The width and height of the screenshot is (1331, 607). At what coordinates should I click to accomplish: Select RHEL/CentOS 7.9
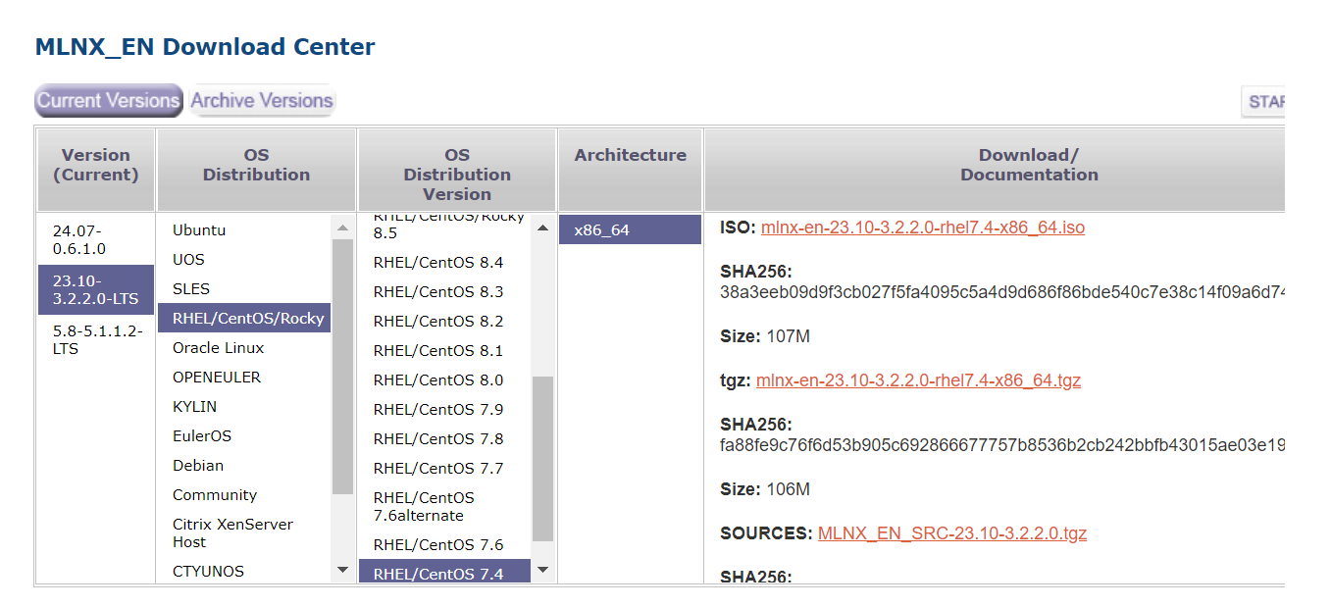click(445, 409)
